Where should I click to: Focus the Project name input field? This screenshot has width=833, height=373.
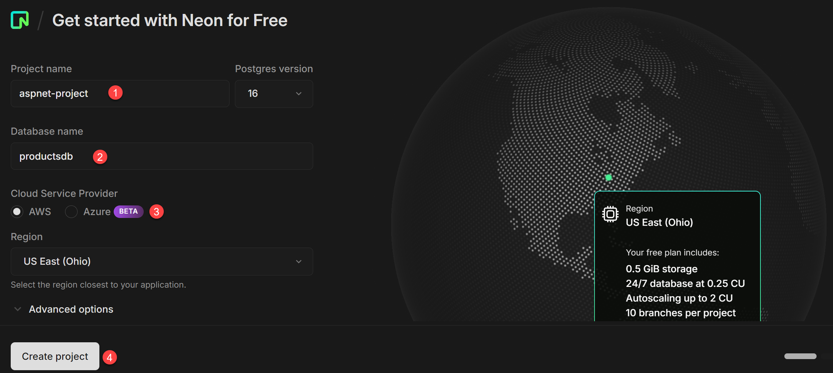[120, 93]
